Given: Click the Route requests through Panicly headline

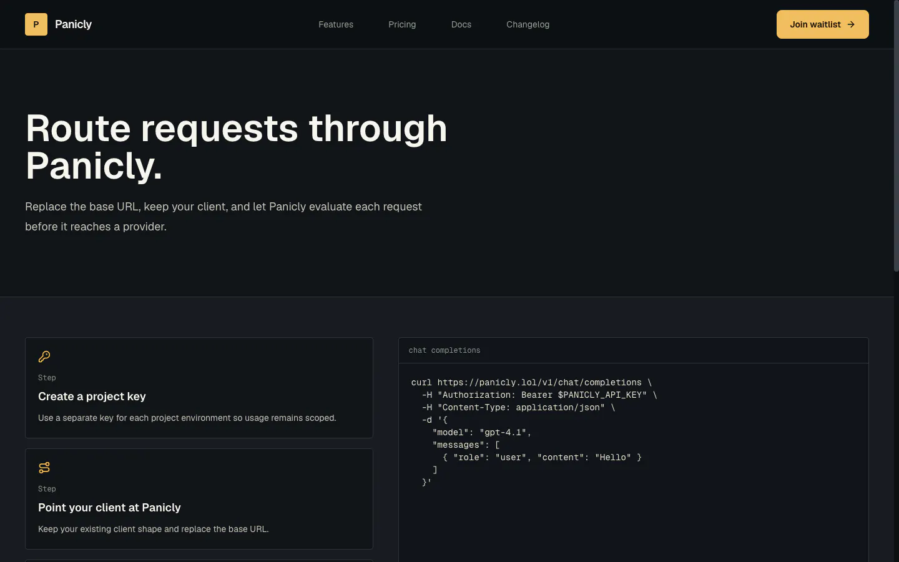Looking at the screenshot, I should [x=236, y=147].
